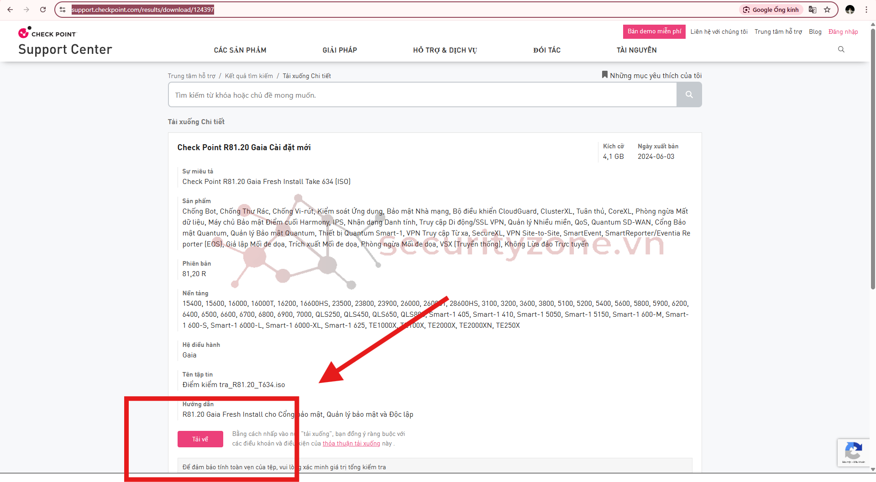Click the pink Tải về download button
The width and height of the screenshot is (876, 482).
[x=200, y=439]
